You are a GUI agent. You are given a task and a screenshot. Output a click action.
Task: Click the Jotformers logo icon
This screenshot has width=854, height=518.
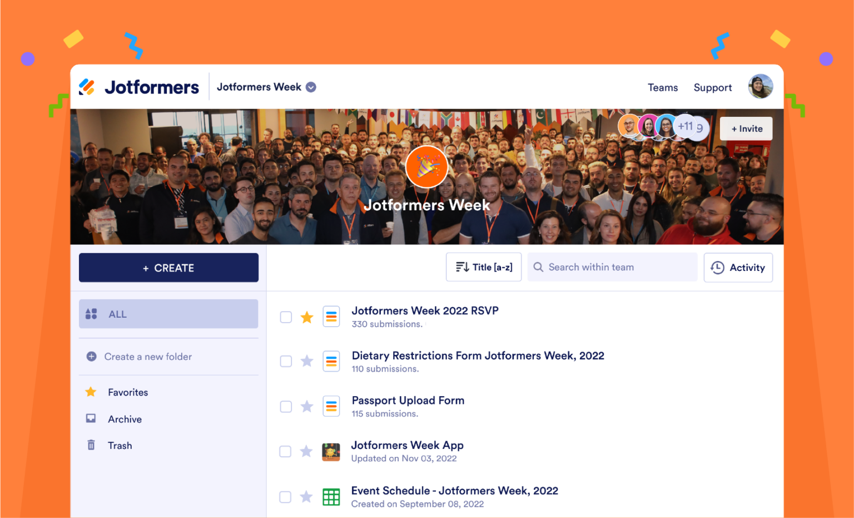pyautogui.click(x=87, y=86)
